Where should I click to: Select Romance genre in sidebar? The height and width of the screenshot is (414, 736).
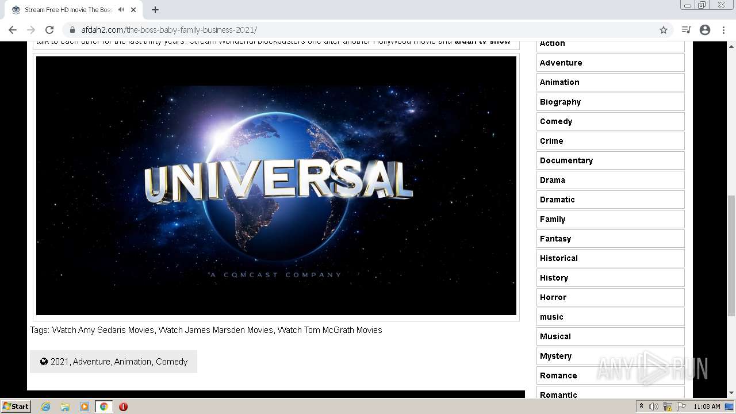pos(610,375)
